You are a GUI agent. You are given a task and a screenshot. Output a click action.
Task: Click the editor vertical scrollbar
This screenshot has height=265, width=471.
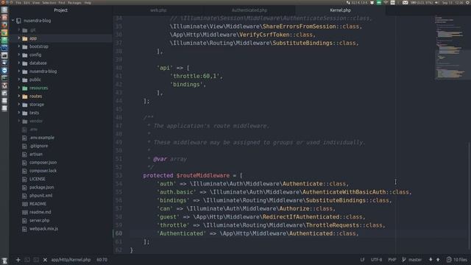pyautogui.click(x=469, y=195)
